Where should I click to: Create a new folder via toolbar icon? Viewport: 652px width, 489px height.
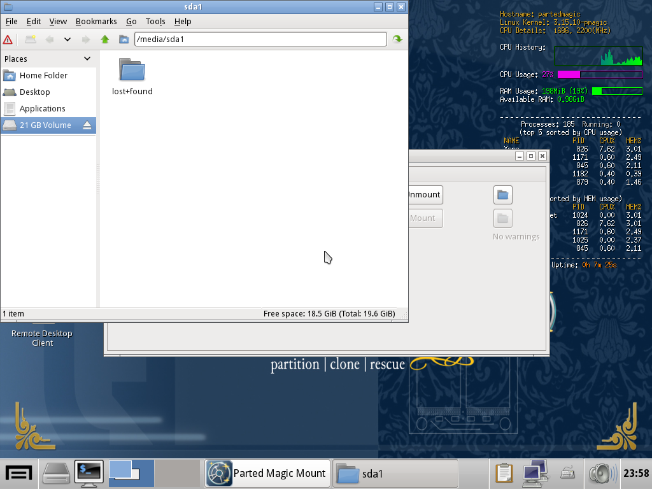pos(31,39)
